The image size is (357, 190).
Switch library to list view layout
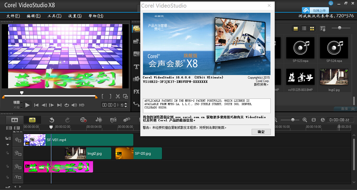pyautogui.click(x=304, y=28)
